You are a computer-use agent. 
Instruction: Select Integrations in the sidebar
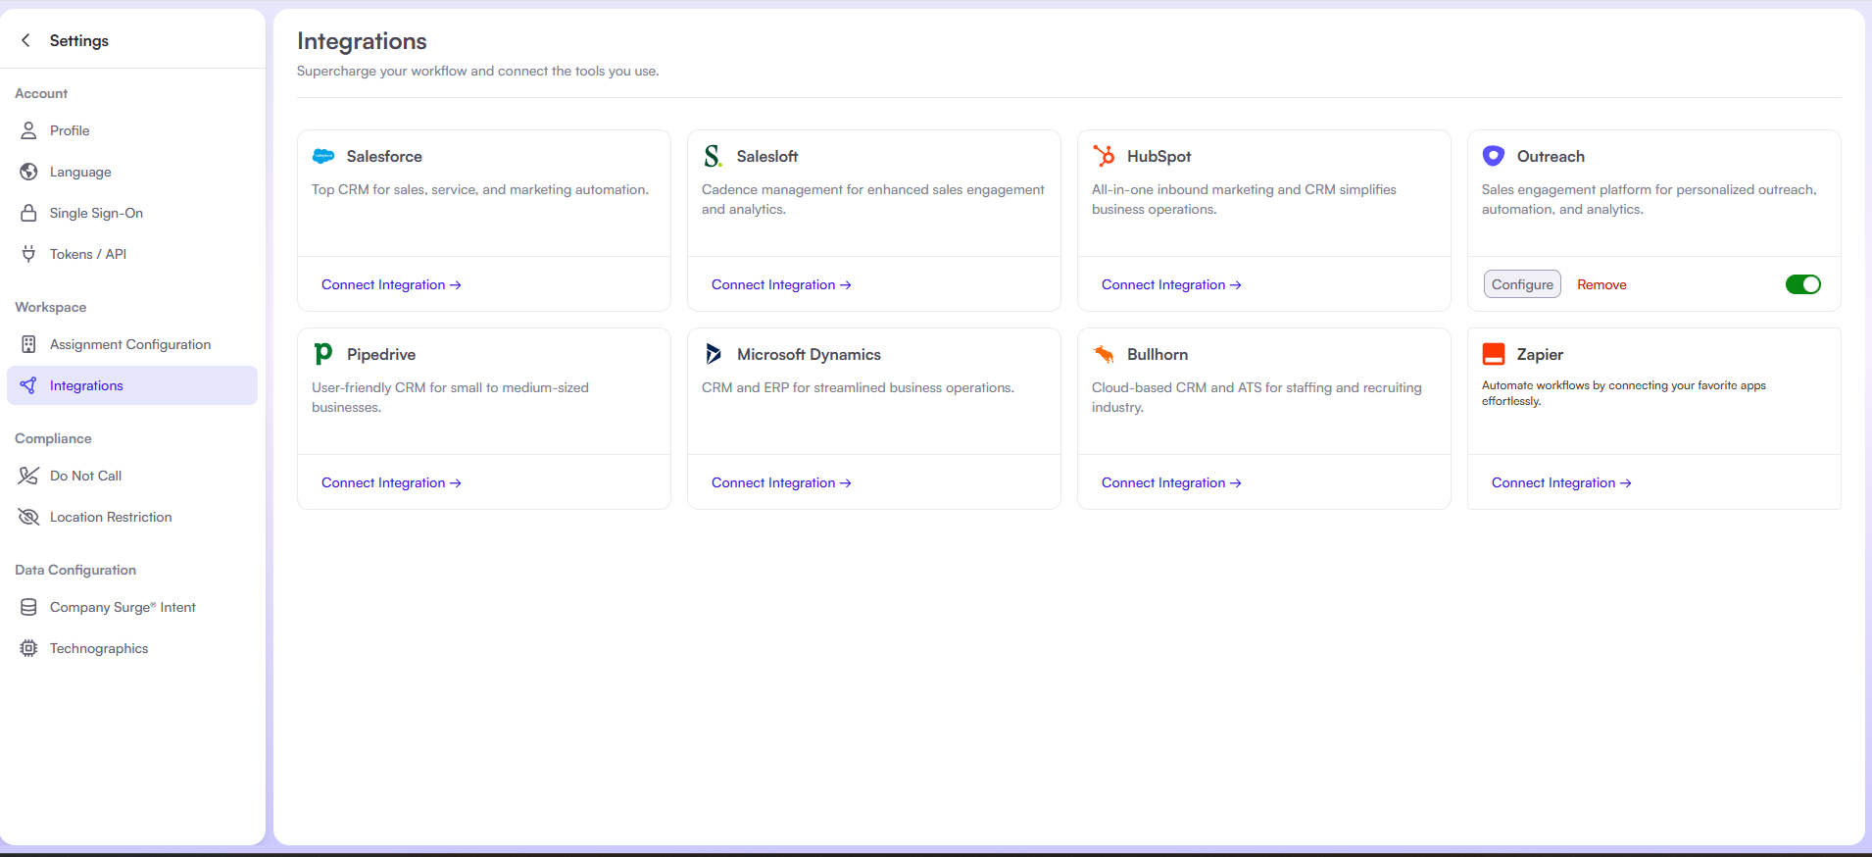(x=86, y=385)
